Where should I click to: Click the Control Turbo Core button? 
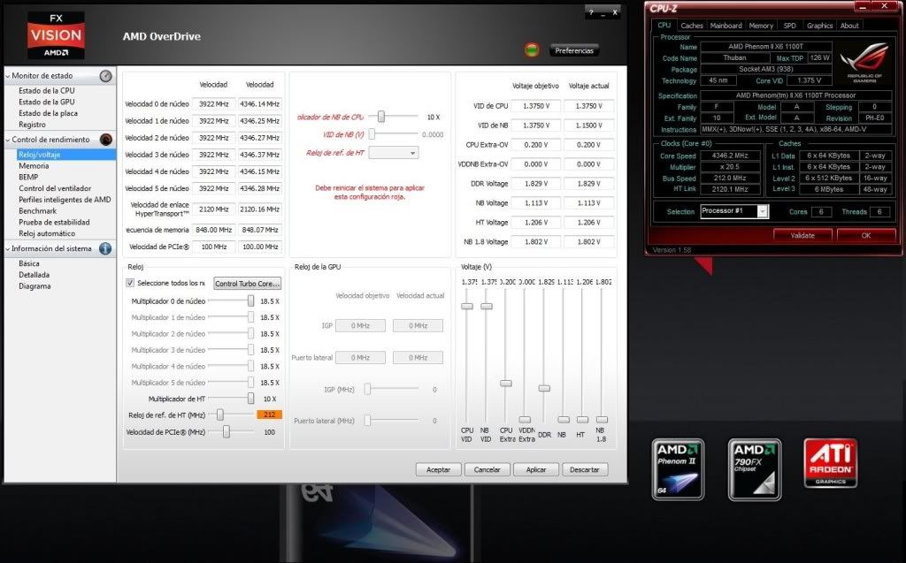click(x=248, y=284)
